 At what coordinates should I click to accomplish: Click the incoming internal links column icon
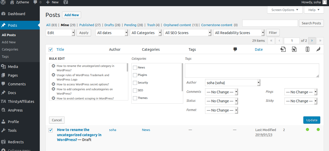pyautogui.click(x=294, y=49)
